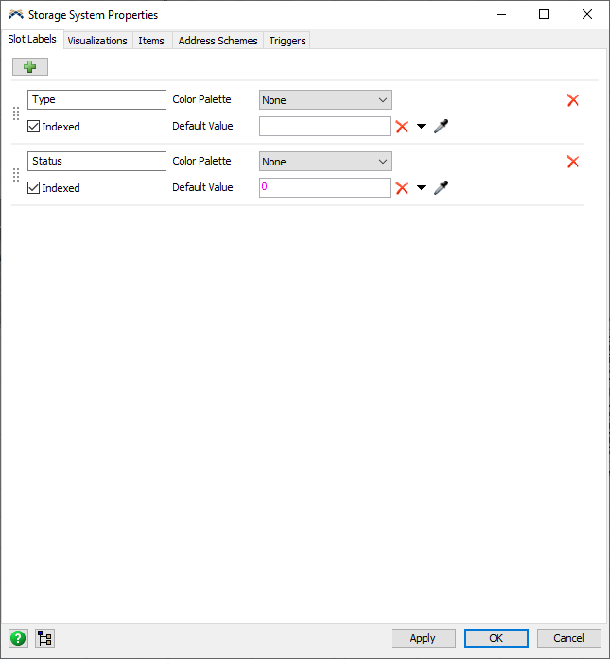Expand Status default value options arrow
The image size is (610, 659).
coord(421,188)
